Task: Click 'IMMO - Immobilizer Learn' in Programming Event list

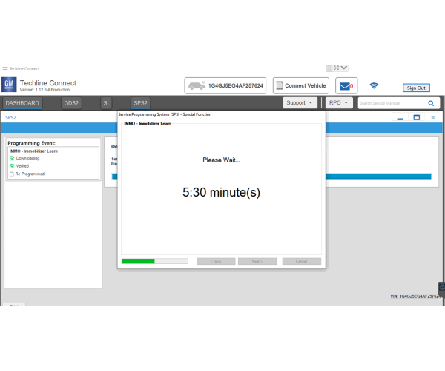Action: point(33,151)
